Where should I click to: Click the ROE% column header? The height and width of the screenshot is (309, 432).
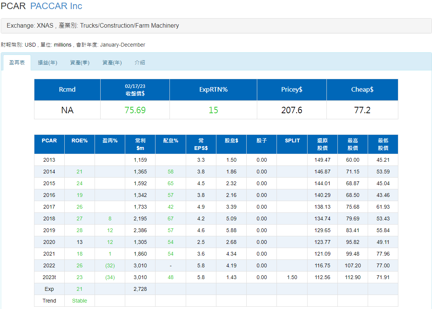[79, 144]
